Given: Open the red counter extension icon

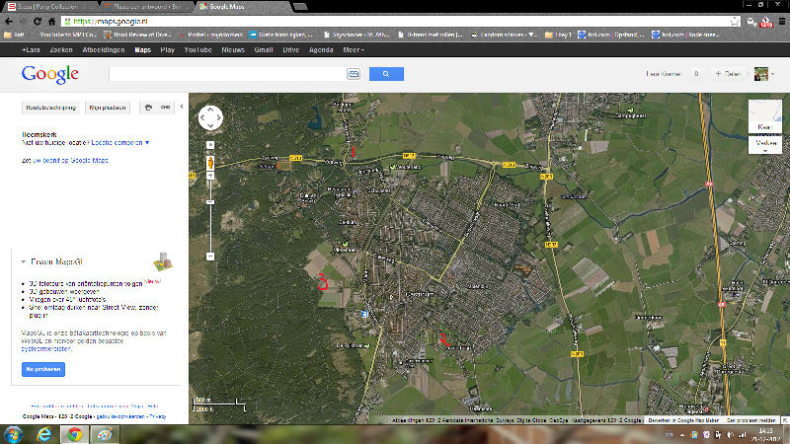Looking at the screenshot, I should tap(766, 22).
